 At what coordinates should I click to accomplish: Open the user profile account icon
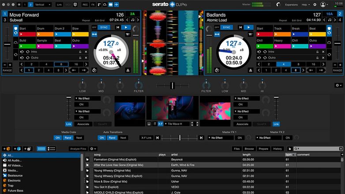coord(323,4)
